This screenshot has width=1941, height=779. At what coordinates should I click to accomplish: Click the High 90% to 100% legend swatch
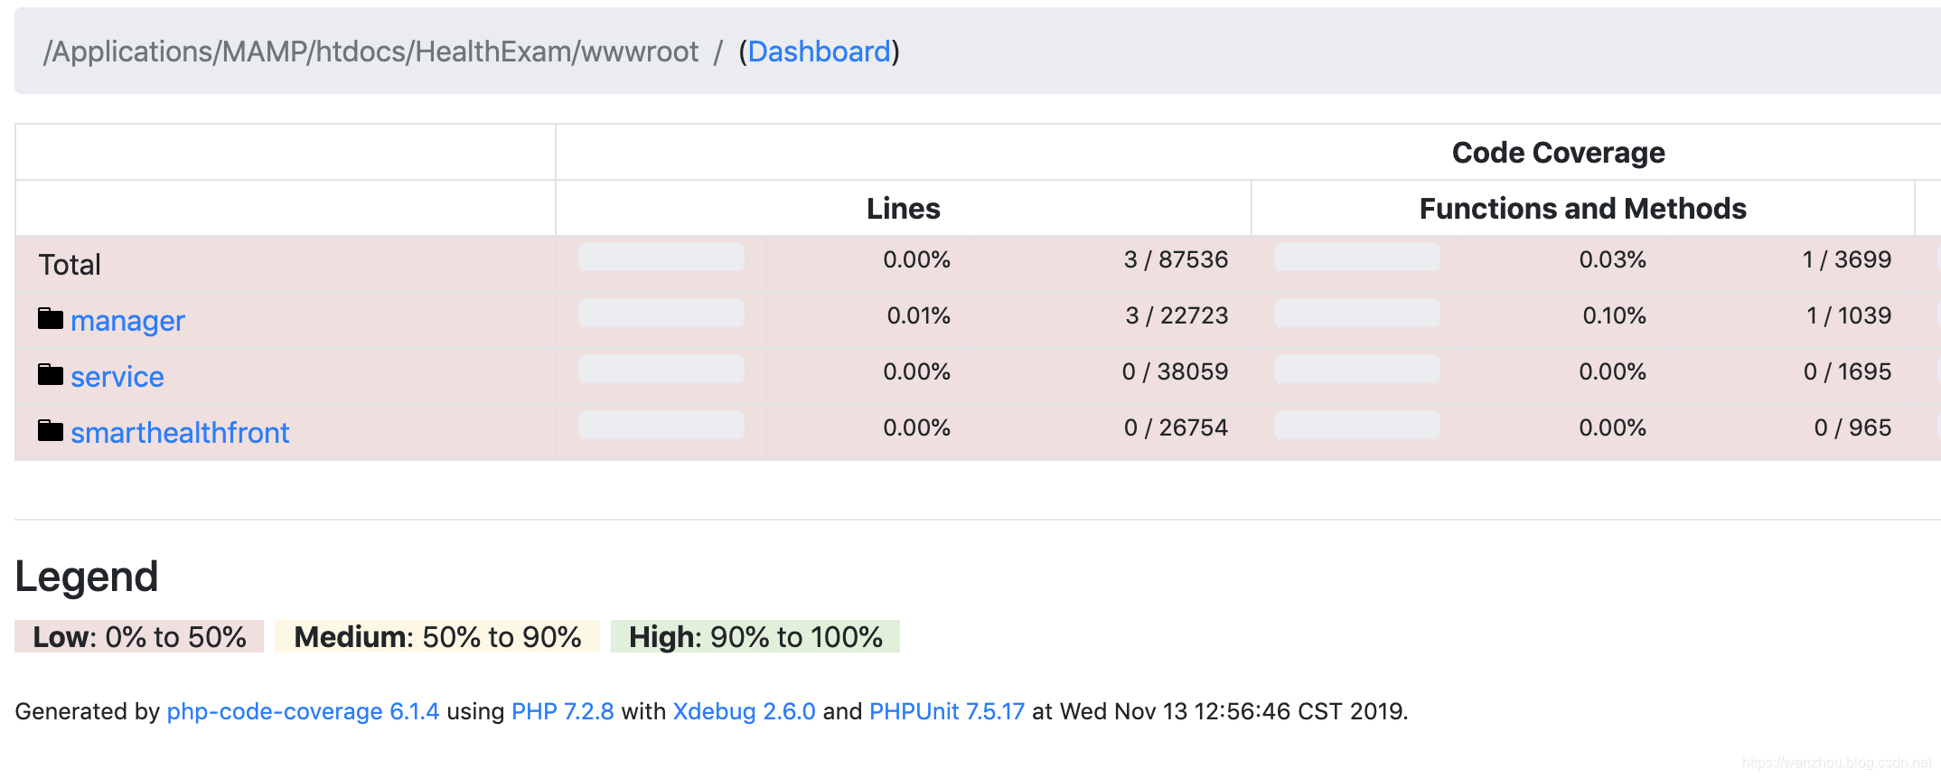[755, 636]
